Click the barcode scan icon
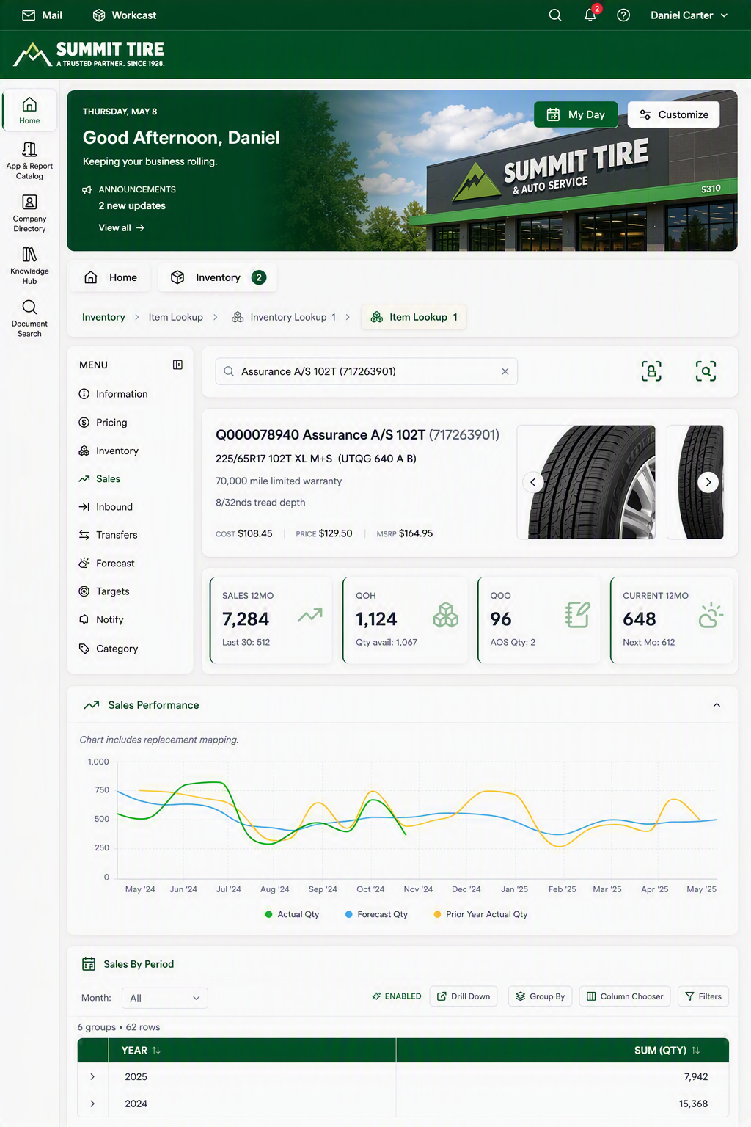751x1127 pixels. [651, 371]
